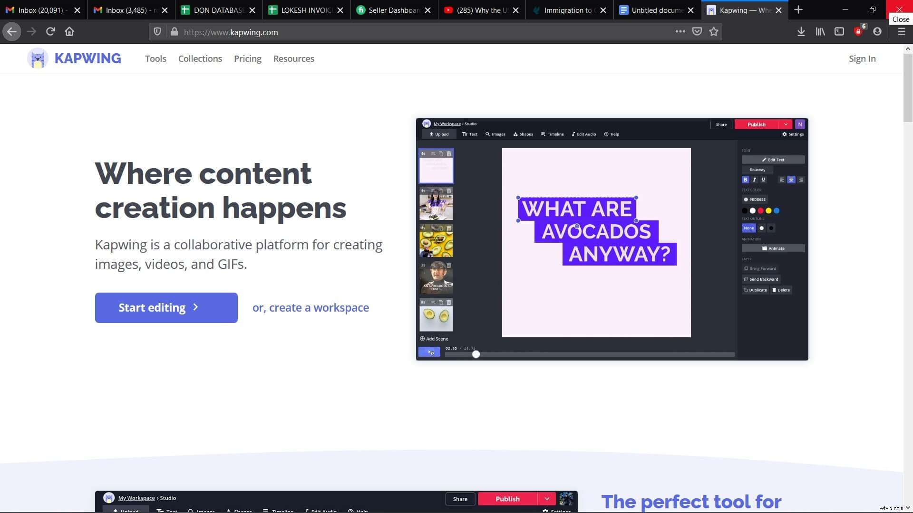The height and width of the screenshot is (513, 913).
Task: Toggle bold formatting on the text
Action: point(745,180)
